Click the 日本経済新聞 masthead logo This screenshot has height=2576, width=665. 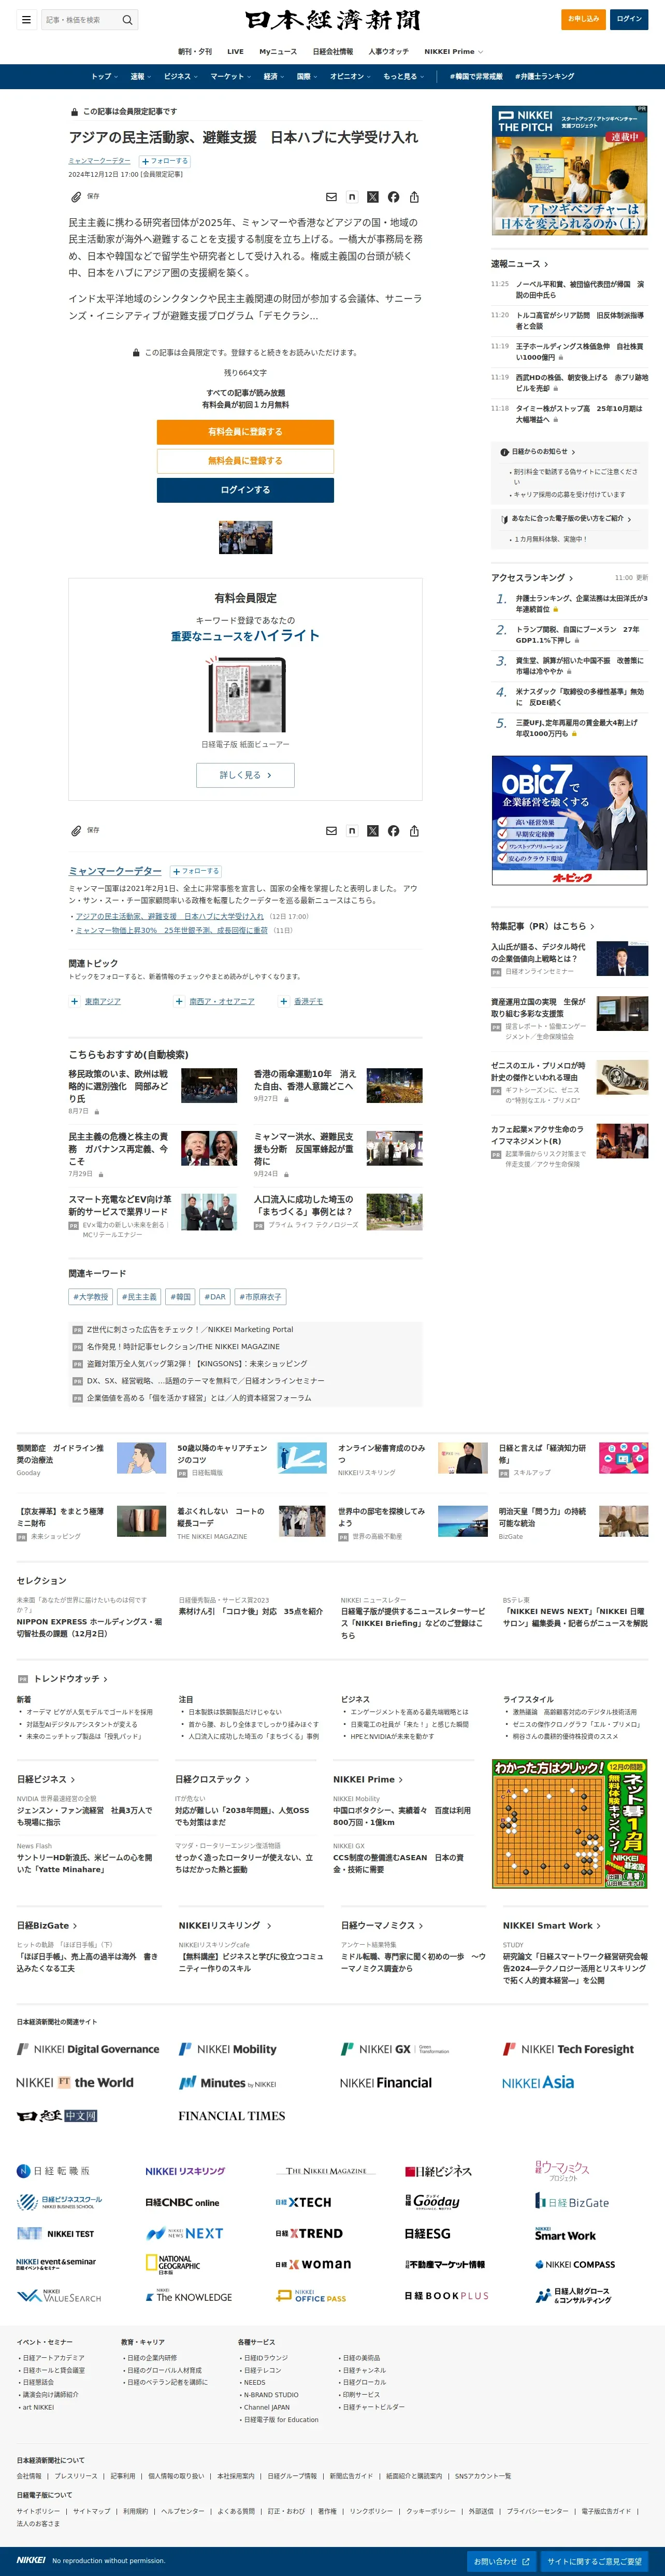[332, 20]
